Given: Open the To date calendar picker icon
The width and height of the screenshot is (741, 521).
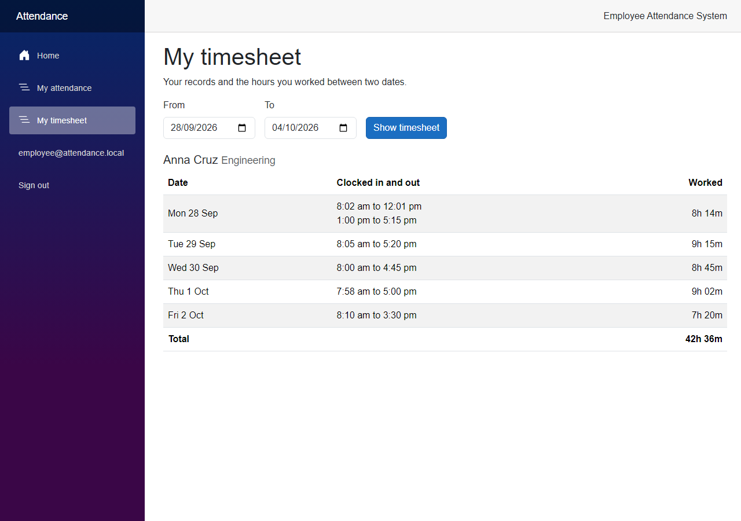Looking at the screenshot, I should click(343, 128).
